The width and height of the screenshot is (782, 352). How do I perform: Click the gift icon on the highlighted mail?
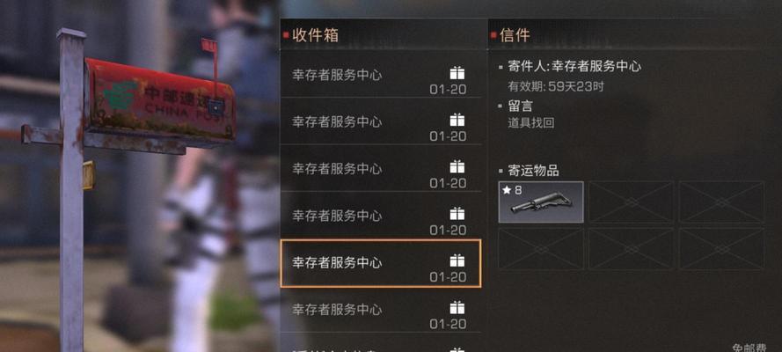[x=457, y=260]
